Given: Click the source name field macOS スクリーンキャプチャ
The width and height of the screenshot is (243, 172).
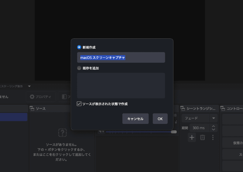Looking at the screenshot, I should (121, 58).
